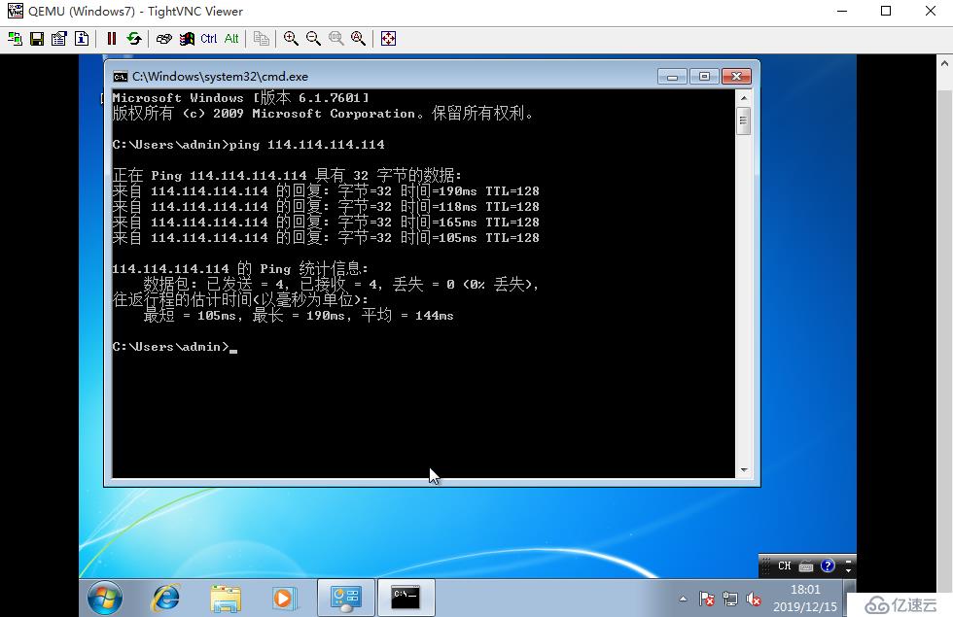Request screen refresh icon
953x617 pixels.
click(x=134, y=39)
